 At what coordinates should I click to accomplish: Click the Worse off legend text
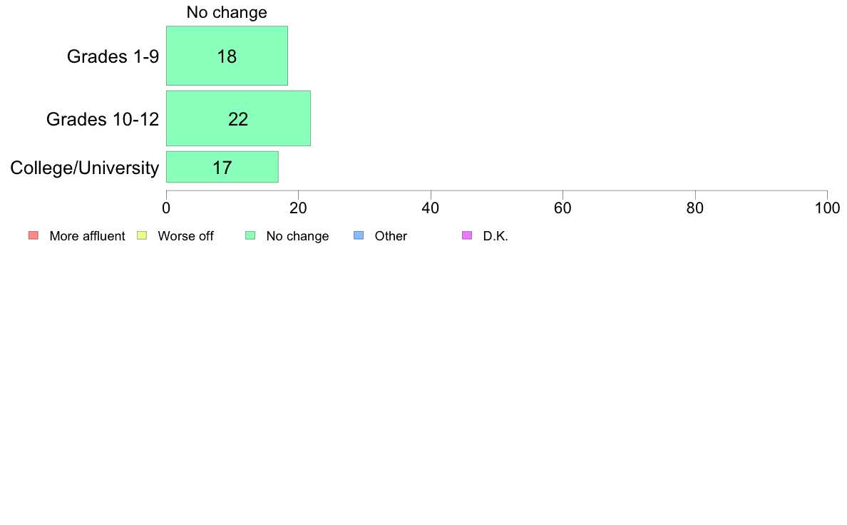(x=185, y=236)
